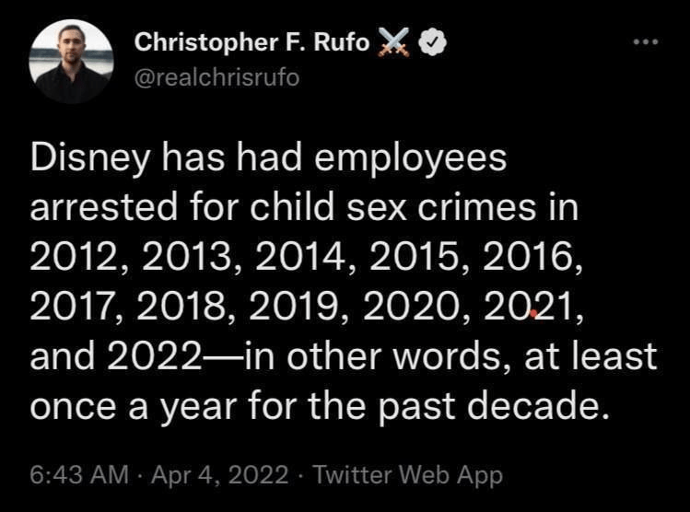
Task: Click the red dot on 2021
Action: (x=534, y=314)
